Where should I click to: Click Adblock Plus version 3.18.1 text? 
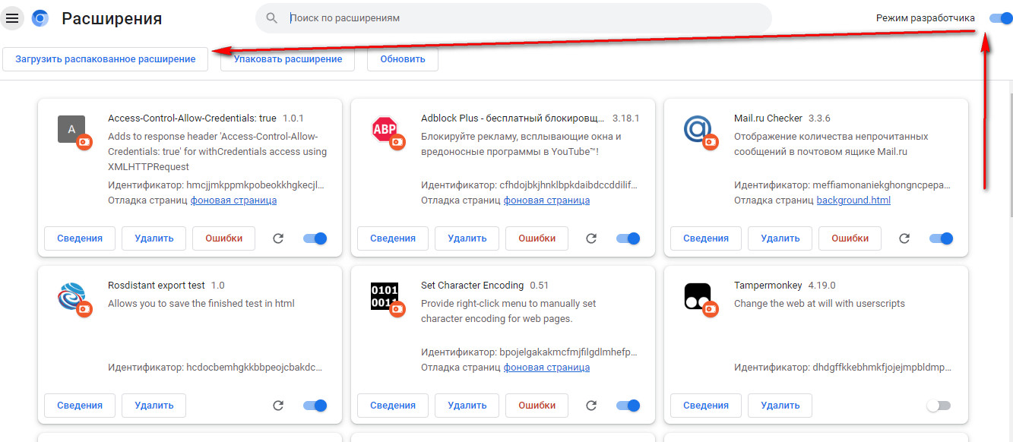626,118
